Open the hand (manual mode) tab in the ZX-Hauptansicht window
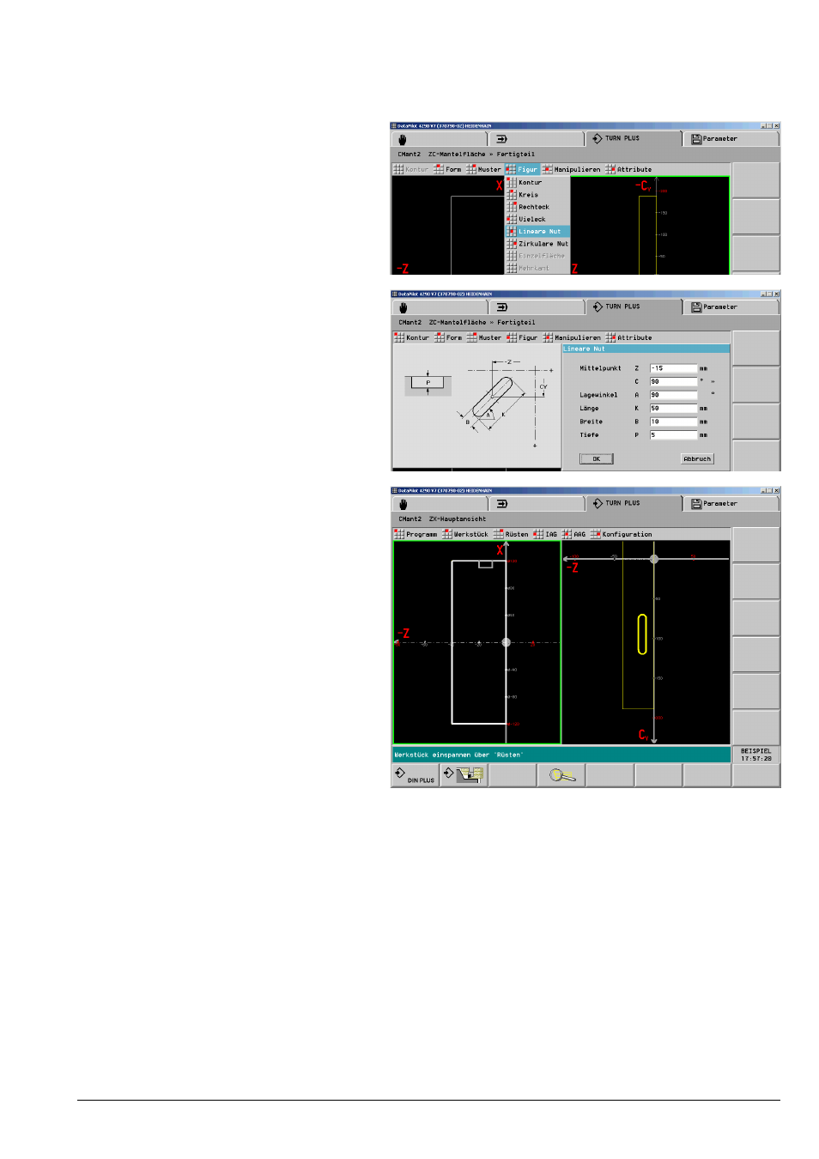819x1159 pixels. pyautogui.click(x=440, y=504)
